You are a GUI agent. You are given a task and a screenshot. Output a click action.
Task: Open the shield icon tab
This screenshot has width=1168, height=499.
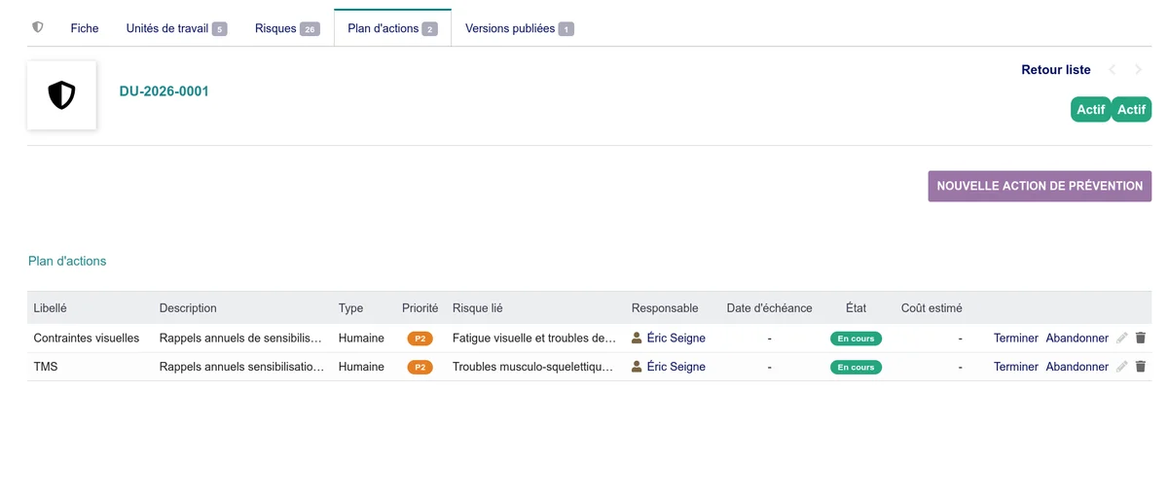(x=38, y=27)
